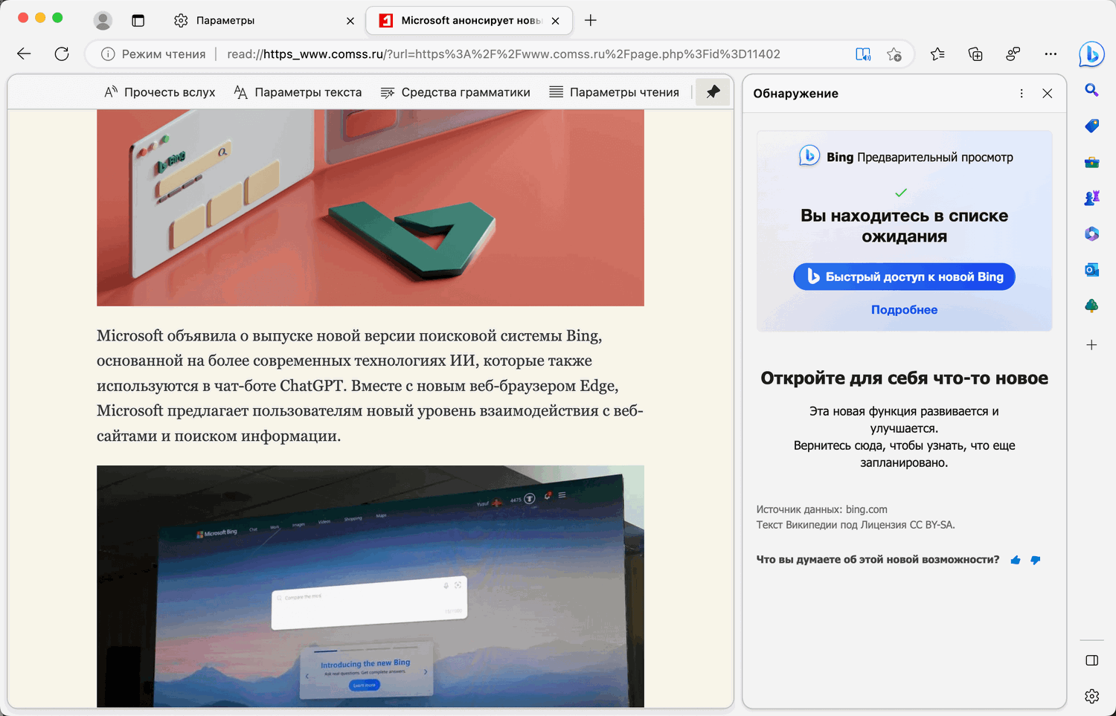Screen dimensions: 1116x716
Task: Open the Discover panel more options menu
Action: tap(1022, 94)
